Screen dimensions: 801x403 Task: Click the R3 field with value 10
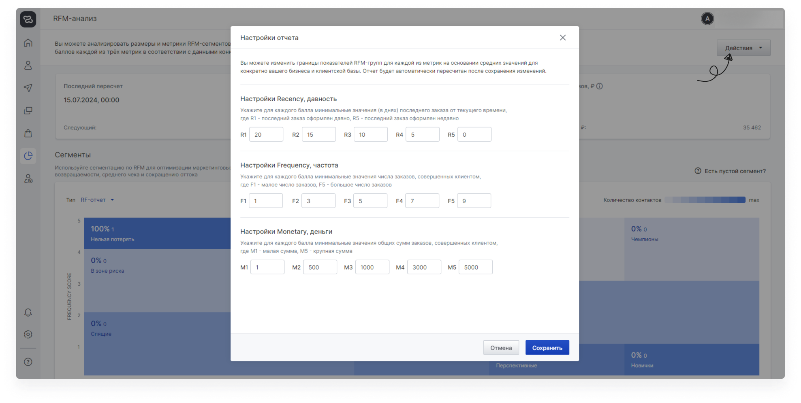[371, 134]
